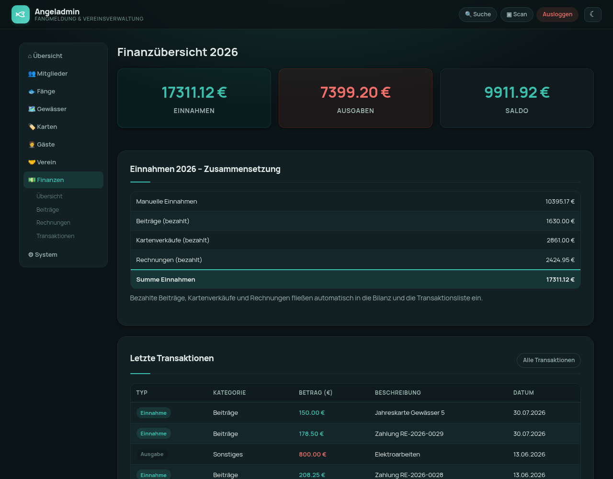This screenshot has width=613, height=479.
Task: Click the Einnahmen card showing 17311.12 €
Action: 194,98
